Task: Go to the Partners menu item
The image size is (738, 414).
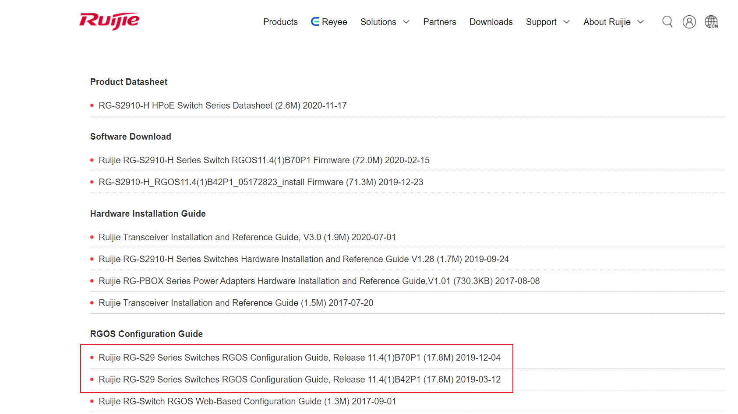Action: click(439, 22)
